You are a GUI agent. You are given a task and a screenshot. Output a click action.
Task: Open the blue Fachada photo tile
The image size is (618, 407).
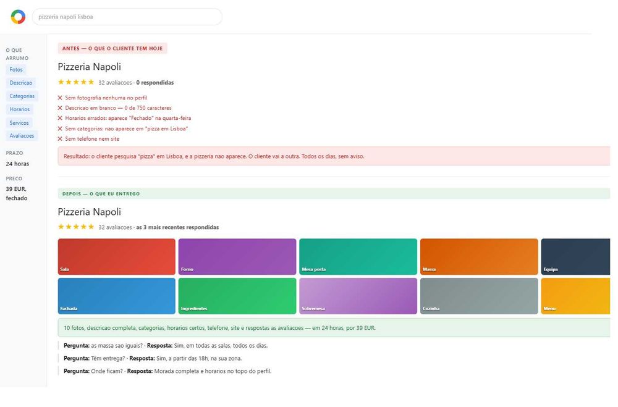[x=117, y=296]
